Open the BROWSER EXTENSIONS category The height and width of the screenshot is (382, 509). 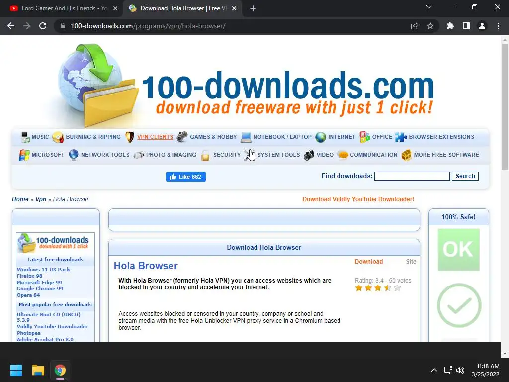point(441,137)
